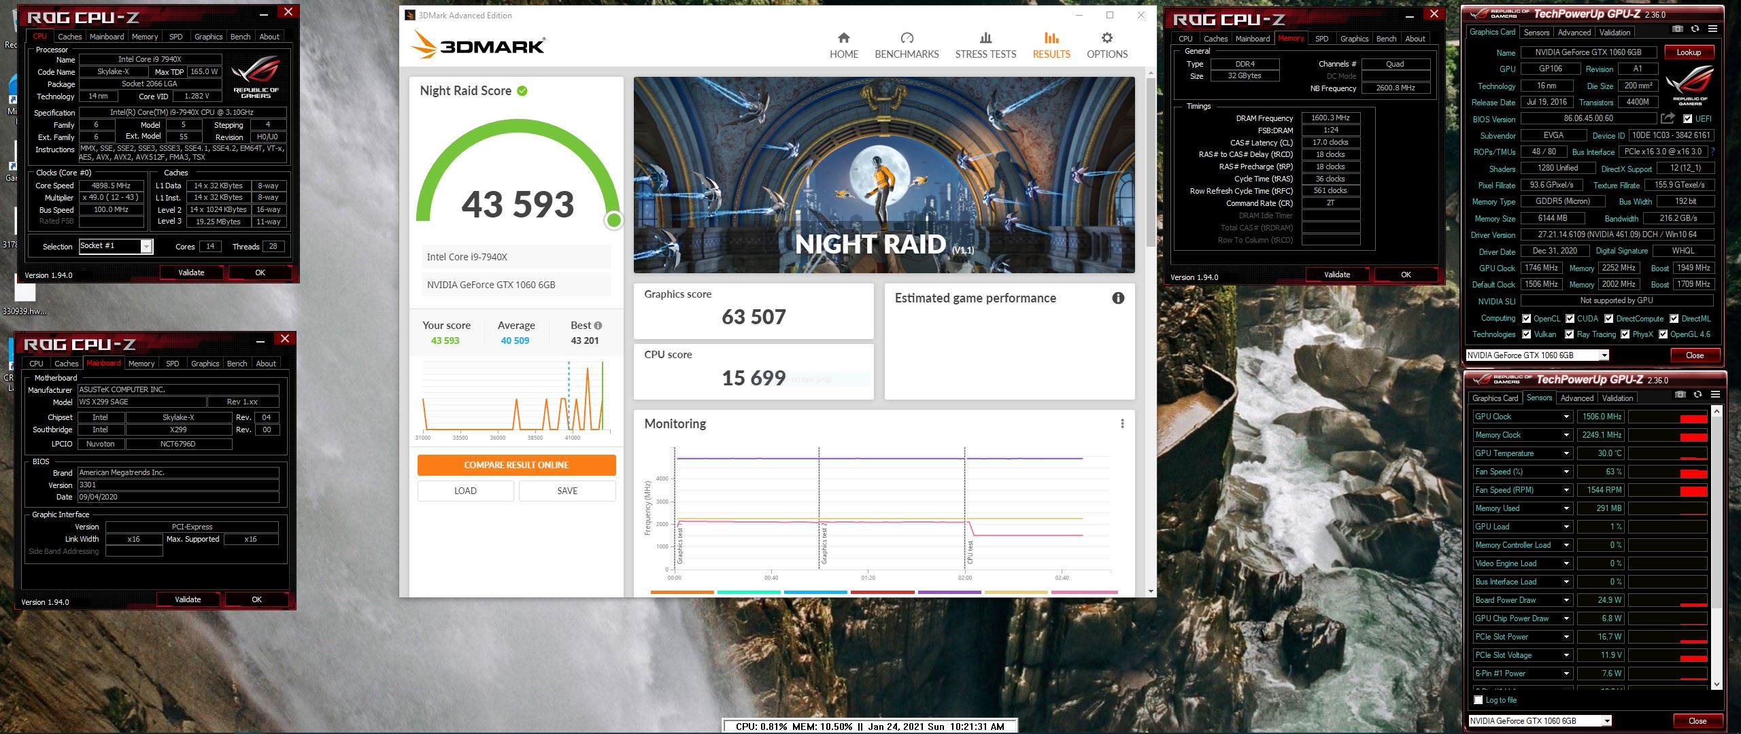Click Compare Result Online button
The width and height of the screenshot is (1741, 734).
point(516,465)
